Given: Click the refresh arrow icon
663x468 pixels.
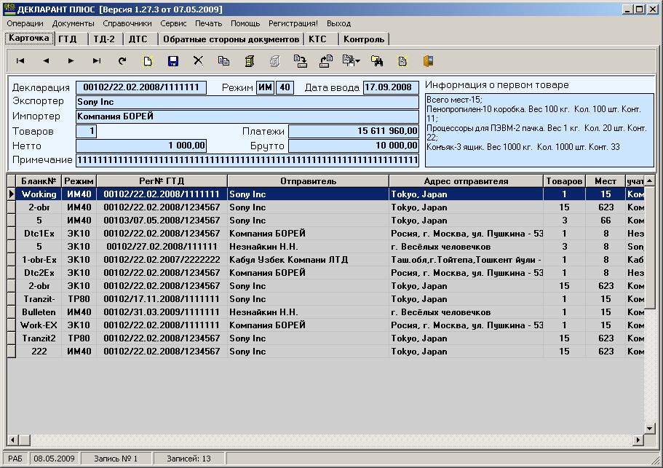Looking at the screenshot, I should (x=122, y=61).
